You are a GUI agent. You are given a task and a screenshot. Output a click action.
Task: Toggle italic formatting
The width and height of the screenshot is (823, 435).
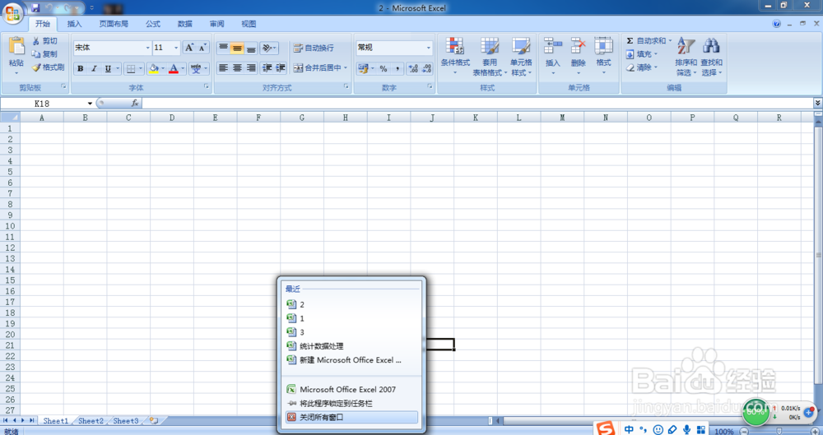[94, 68]
